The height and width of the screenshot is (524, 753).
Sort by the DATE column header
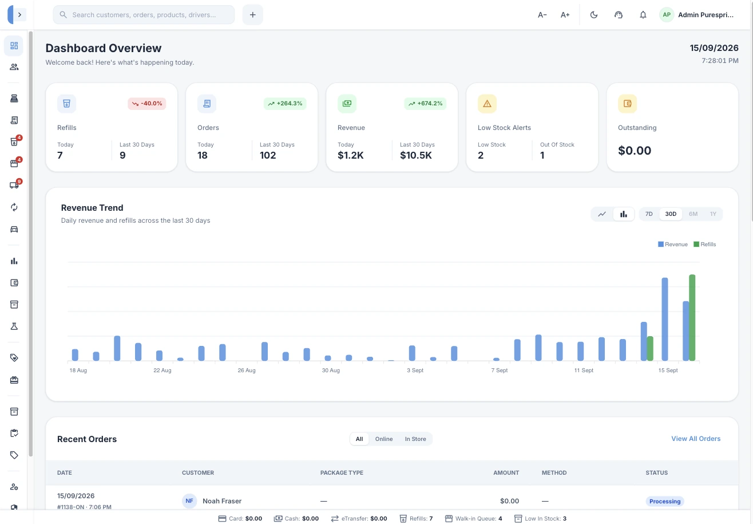[x=65, y=473]
